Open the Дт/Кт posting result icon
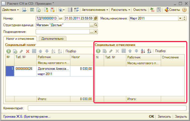 pyautogui.click(x=152, y=10)
